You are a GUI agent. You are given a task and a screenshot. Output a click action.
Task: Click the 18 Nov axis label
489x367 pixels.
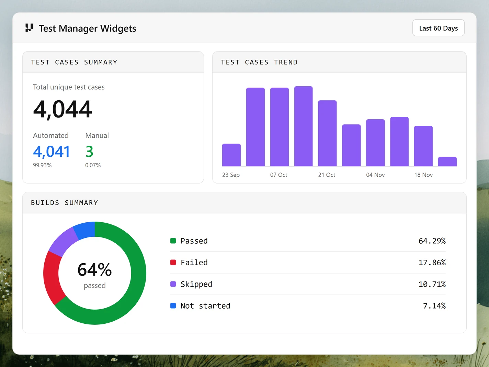coord(423,175)
